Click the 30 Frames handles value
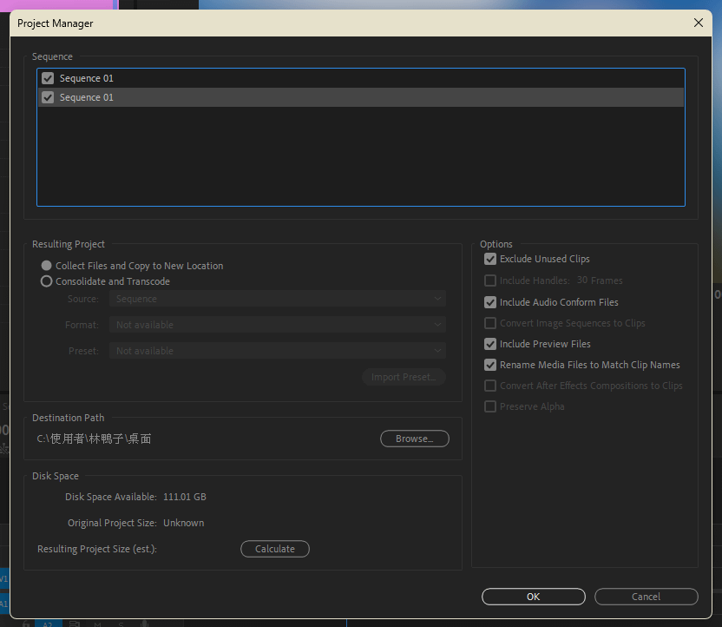This screenshot has width=722, height=627. [600, 280]
